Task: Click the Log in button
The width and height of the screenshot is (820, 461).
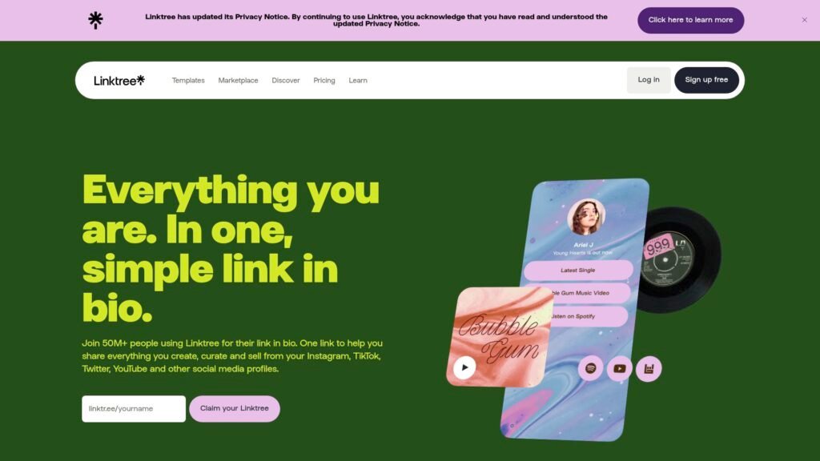Action: pos(649,80)
